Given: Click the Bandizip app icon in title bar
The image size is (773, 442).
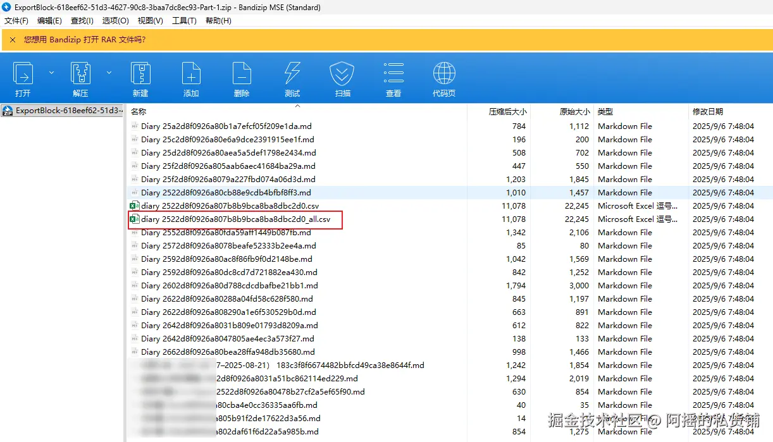Looking at the screenshot, I should [7, 8].
